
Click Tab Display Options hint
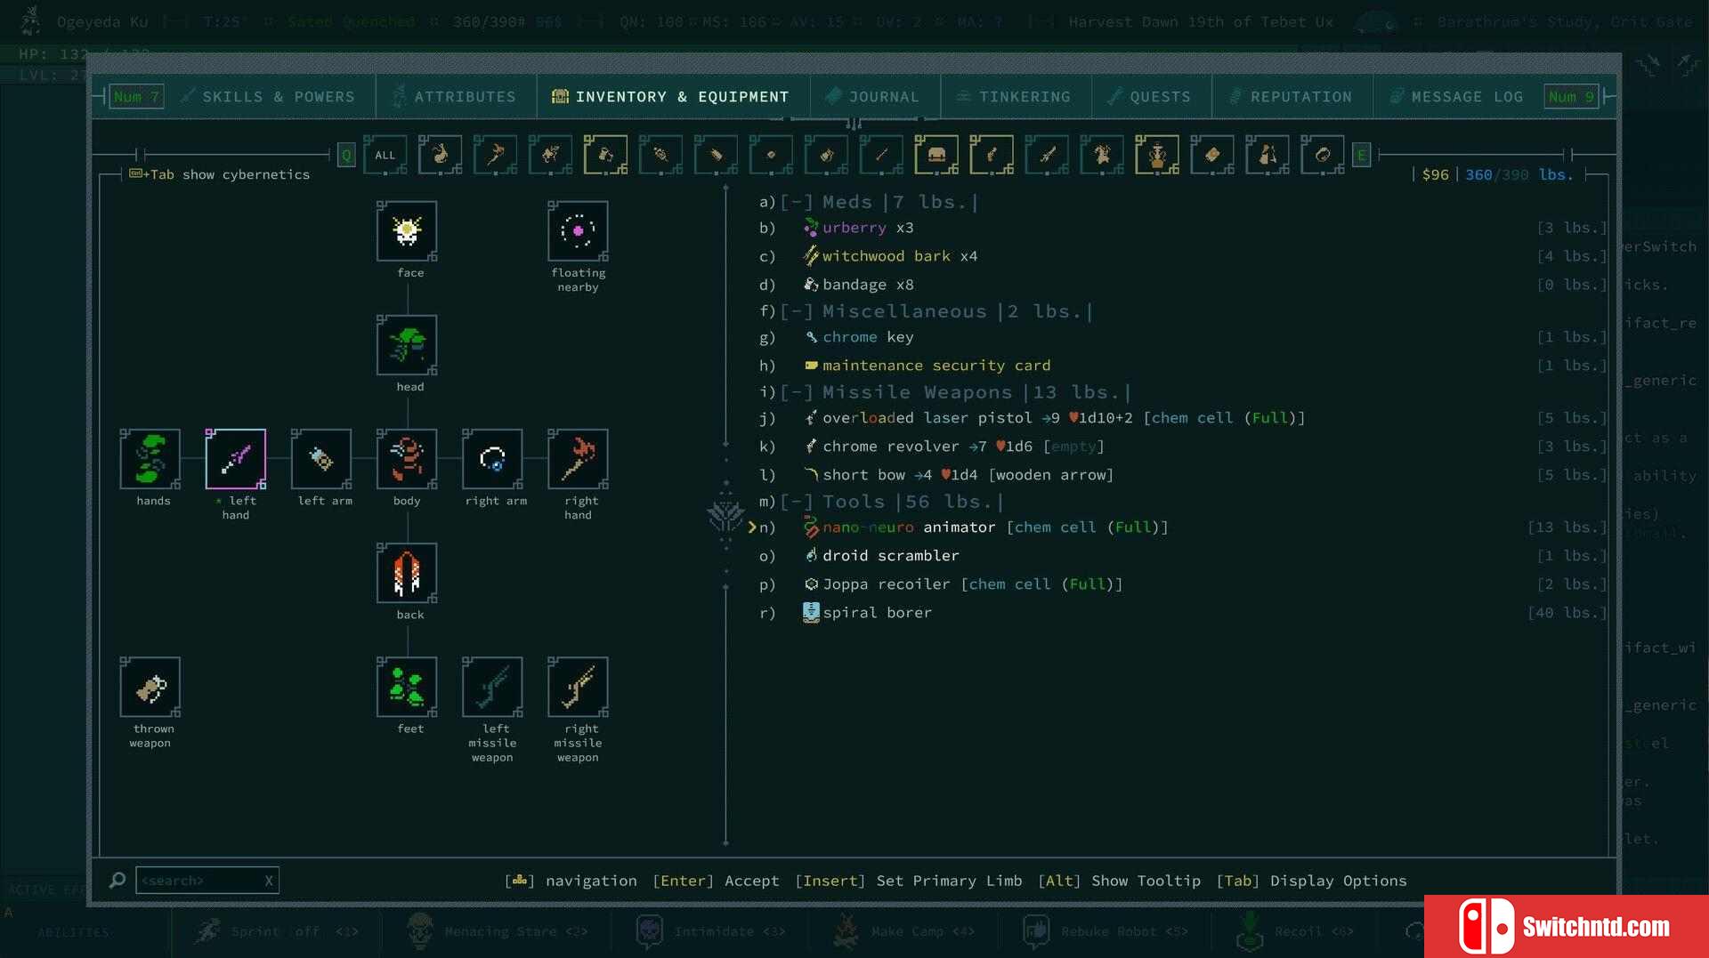pyautogui.click(x=1311, y=881)
